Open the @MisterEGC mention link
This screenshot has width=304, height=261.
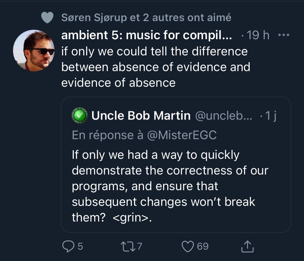[181, 135]
